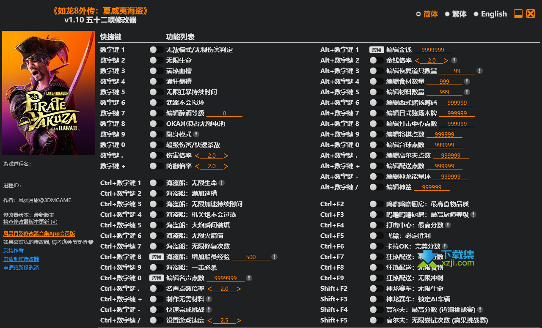Open 申请制作修改器 link

(21, 259)
